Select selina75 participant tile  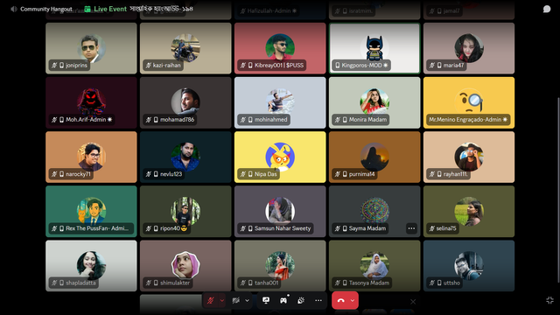click(469, 212)
